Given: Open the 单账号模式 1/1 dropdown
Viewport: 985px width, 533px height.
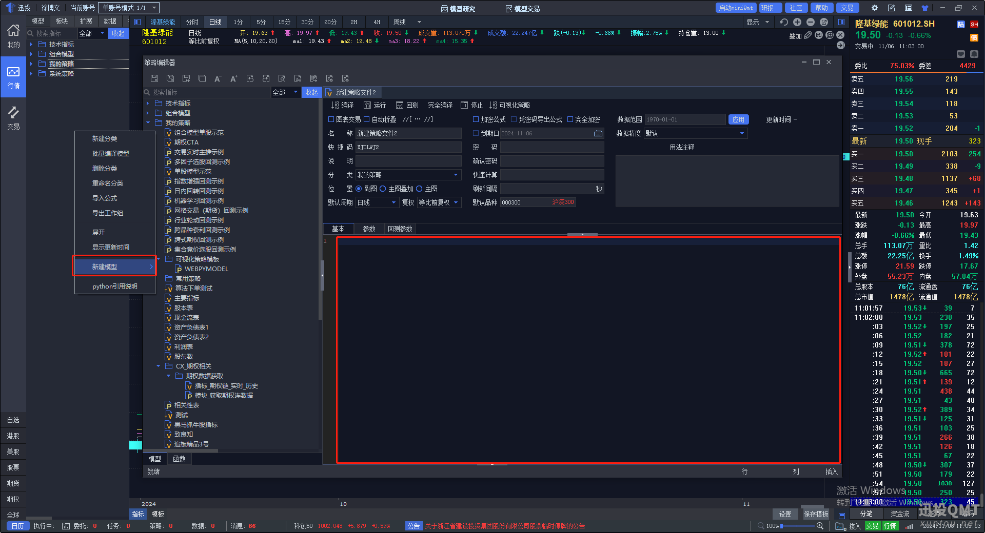Looking at the screenshot, I should pyautogui.click(x=130, y=8).
